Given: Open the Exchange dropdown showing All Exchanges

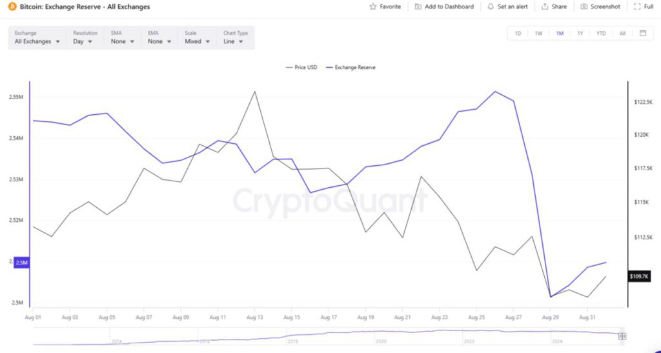Looking at the screenshot, I should pos(37,41).
